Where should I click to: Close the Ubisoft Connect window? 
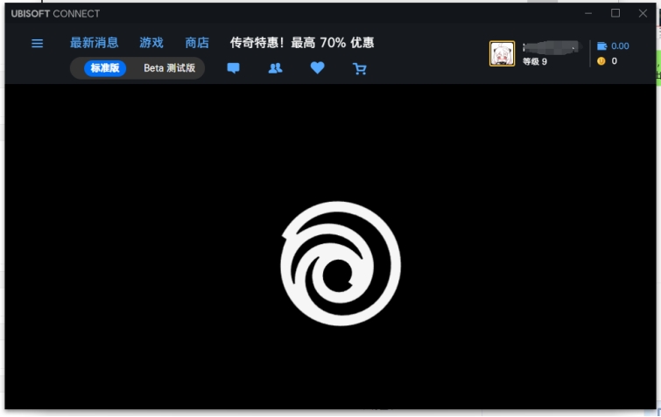point(643,13)
